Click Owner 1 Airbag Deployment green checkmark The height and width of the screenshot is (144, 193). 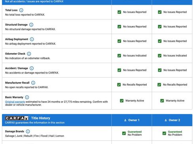click(x=119, y=41)
